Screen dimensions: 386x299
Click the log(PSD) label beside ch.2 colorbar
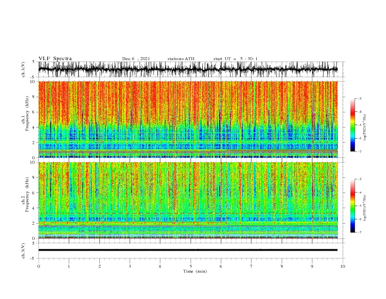click(365, 208)
